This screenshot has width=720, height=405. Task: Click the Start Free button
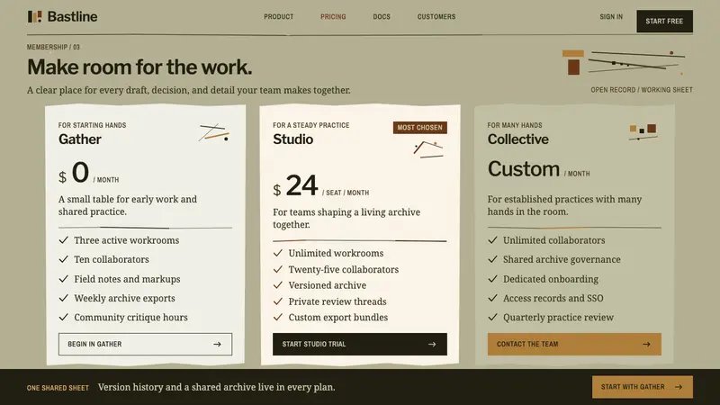pyautogui.click(x=664, y=21)
